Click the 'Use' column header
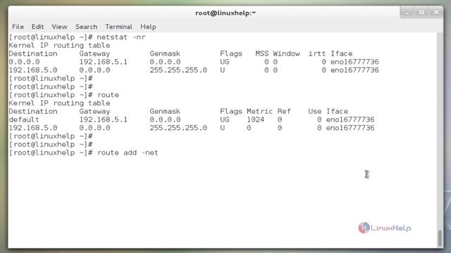The image size is (451, 253). click(315, 111)
